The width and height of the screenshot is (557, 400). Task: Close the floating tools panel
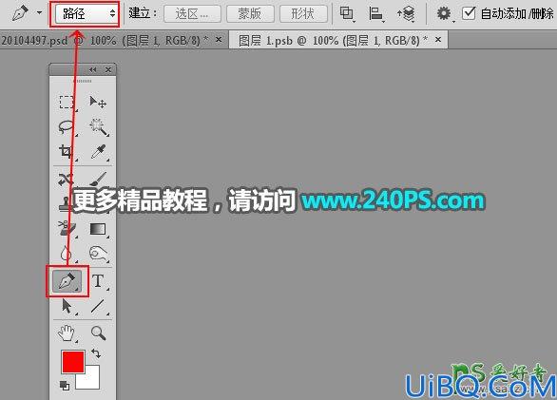click(108, 69)
